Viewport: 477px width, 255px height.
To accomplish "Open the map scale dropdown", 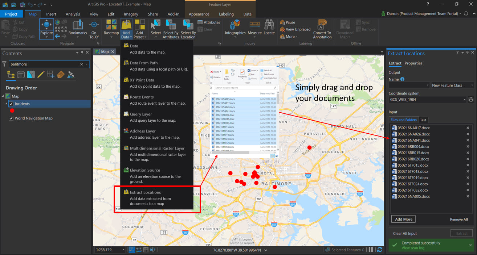I will [x=124, y=250].
